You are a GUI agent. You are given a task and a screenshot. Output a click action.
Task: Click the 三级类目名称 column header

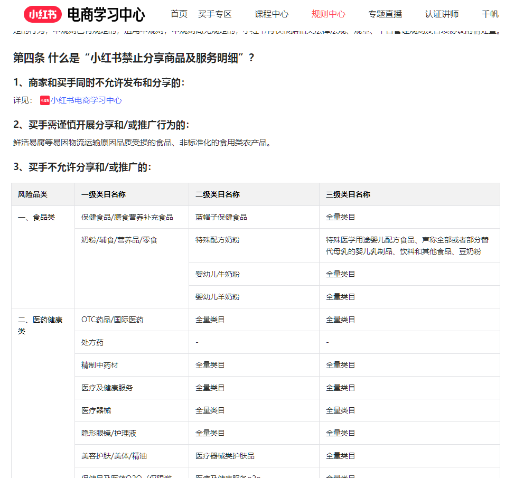click(x=348, y=194)
